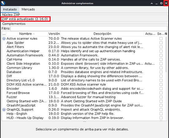The width and height of the screenshot is (169, 138).
Task: Check the Call Home row checkbox
Action: [161, 59]
